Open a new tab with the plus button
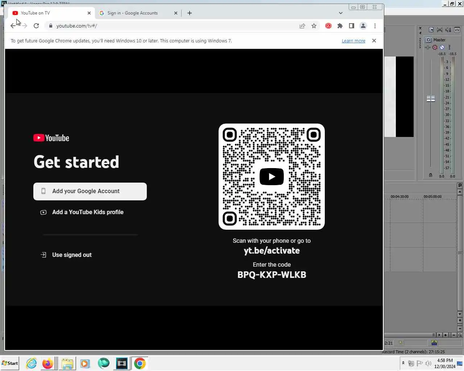 pos(190,13)
